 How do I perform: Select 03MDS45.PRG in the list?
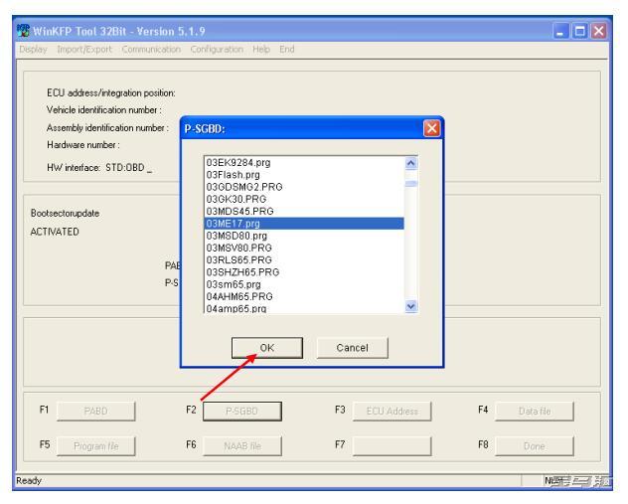point(304,211)
